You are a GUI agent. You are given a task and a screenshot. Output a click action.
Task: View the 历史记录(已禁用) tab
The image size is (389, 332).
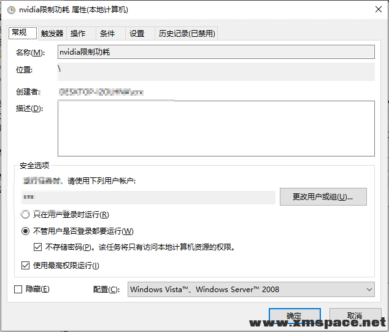(187, 34)
